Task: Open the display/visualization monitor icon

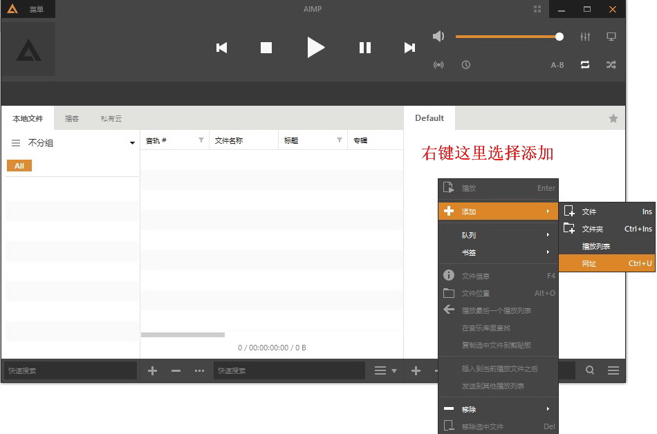Action: coord(611,37)
